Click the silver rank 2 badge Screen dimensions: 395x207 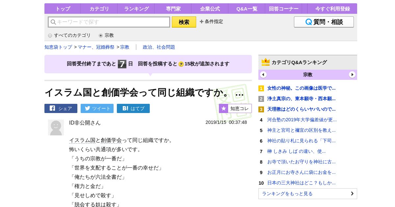pos(261,99)
